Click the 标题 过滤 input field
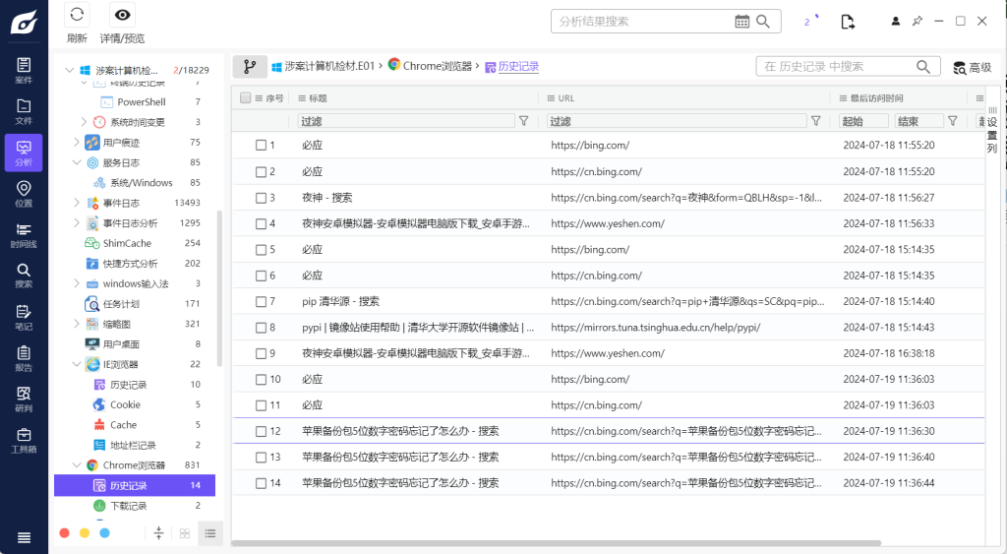The width and height of the screenshot is (1007, 554). point(406,121)
